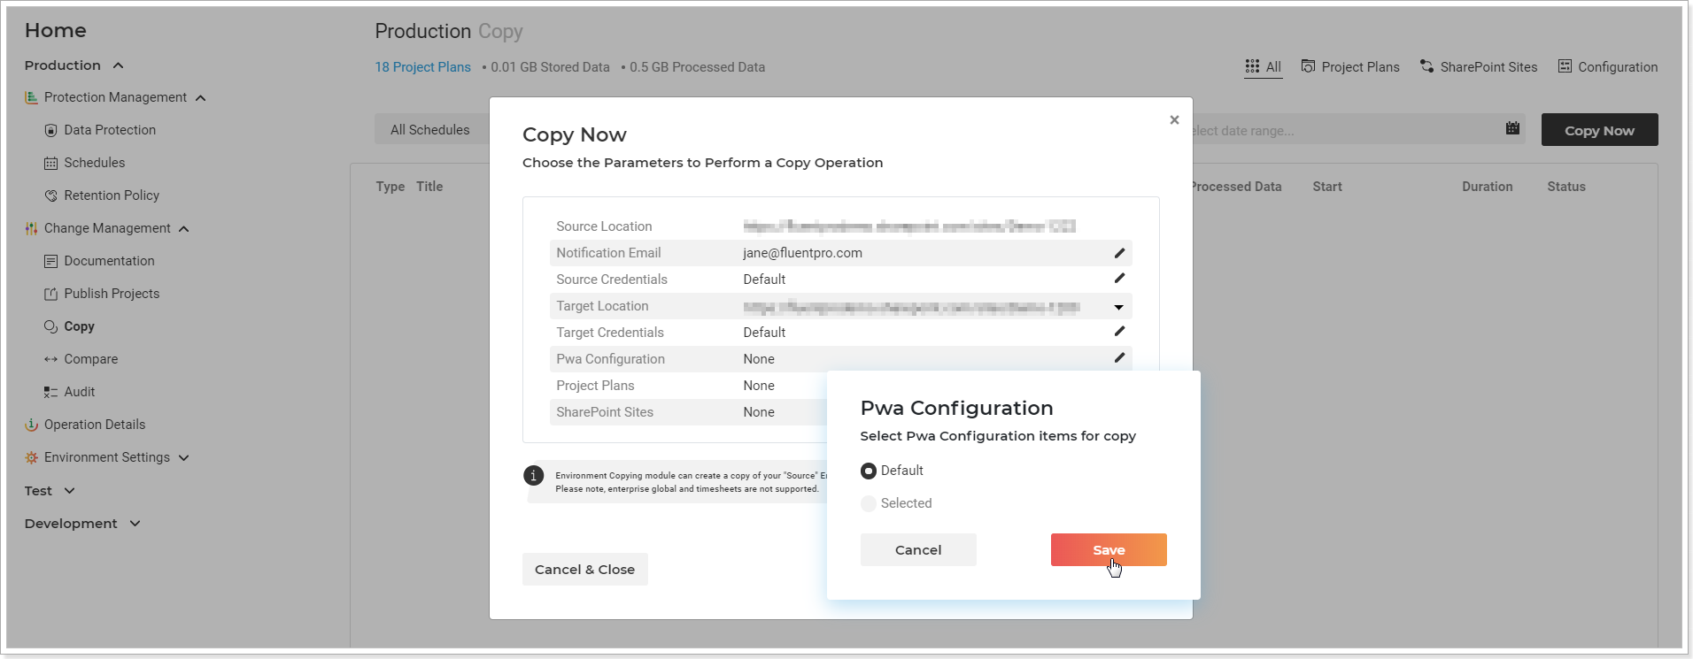Viewport: 1693px width, 659px height.
Task: Save the Pwa Configuration selection
Action: pyautogui.click(x=1109, y=549)
